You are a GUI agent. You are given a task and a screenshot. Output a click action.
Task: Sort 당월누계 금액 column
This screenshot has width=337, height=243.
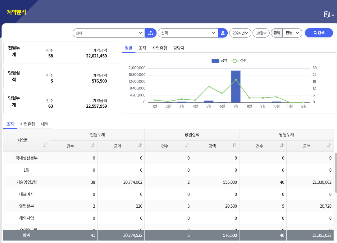(329, 145)
